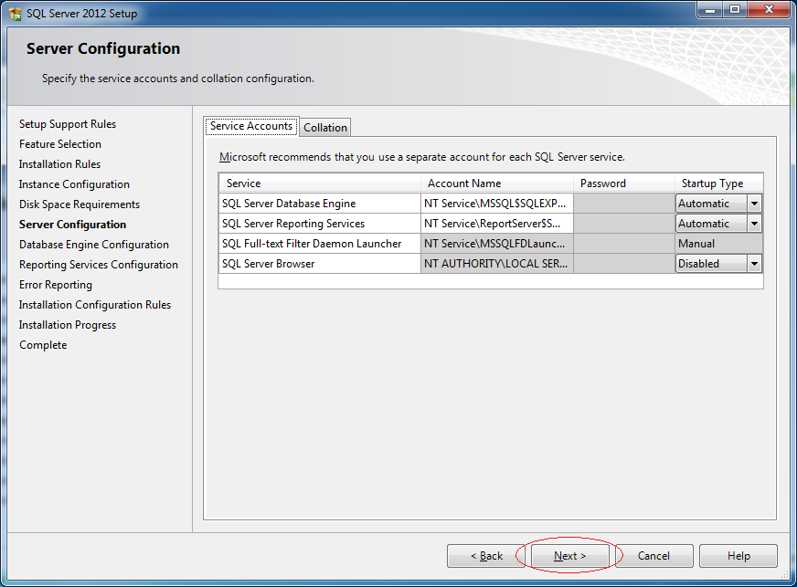Screen dimensions: 797x587
Task: Switch to the Collation tab
Action: tap(325, 128)
